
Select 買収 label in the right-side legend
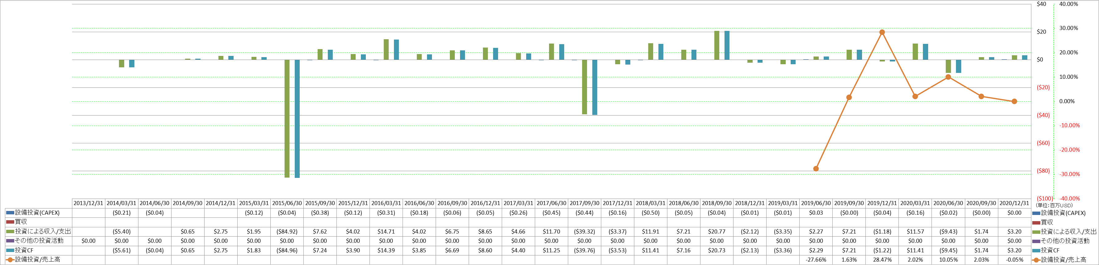click(1046, 222)
